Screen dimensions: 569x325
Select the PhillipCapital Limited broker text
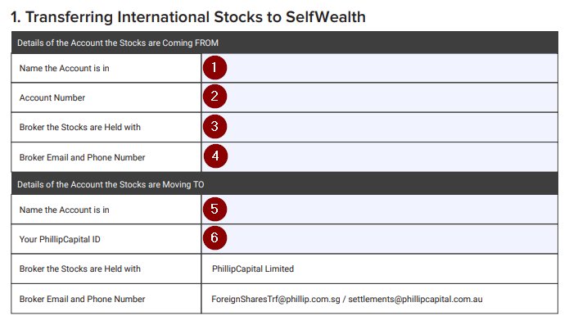pyautogui.click(x=253, y=269)
